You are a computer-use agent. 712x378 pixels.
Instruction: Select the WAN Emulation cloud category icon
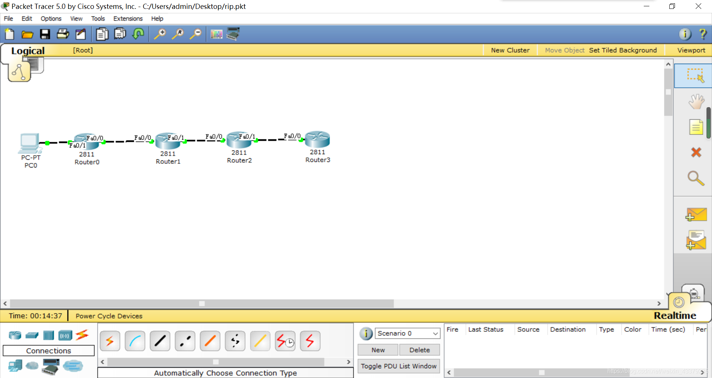[32, 366]
